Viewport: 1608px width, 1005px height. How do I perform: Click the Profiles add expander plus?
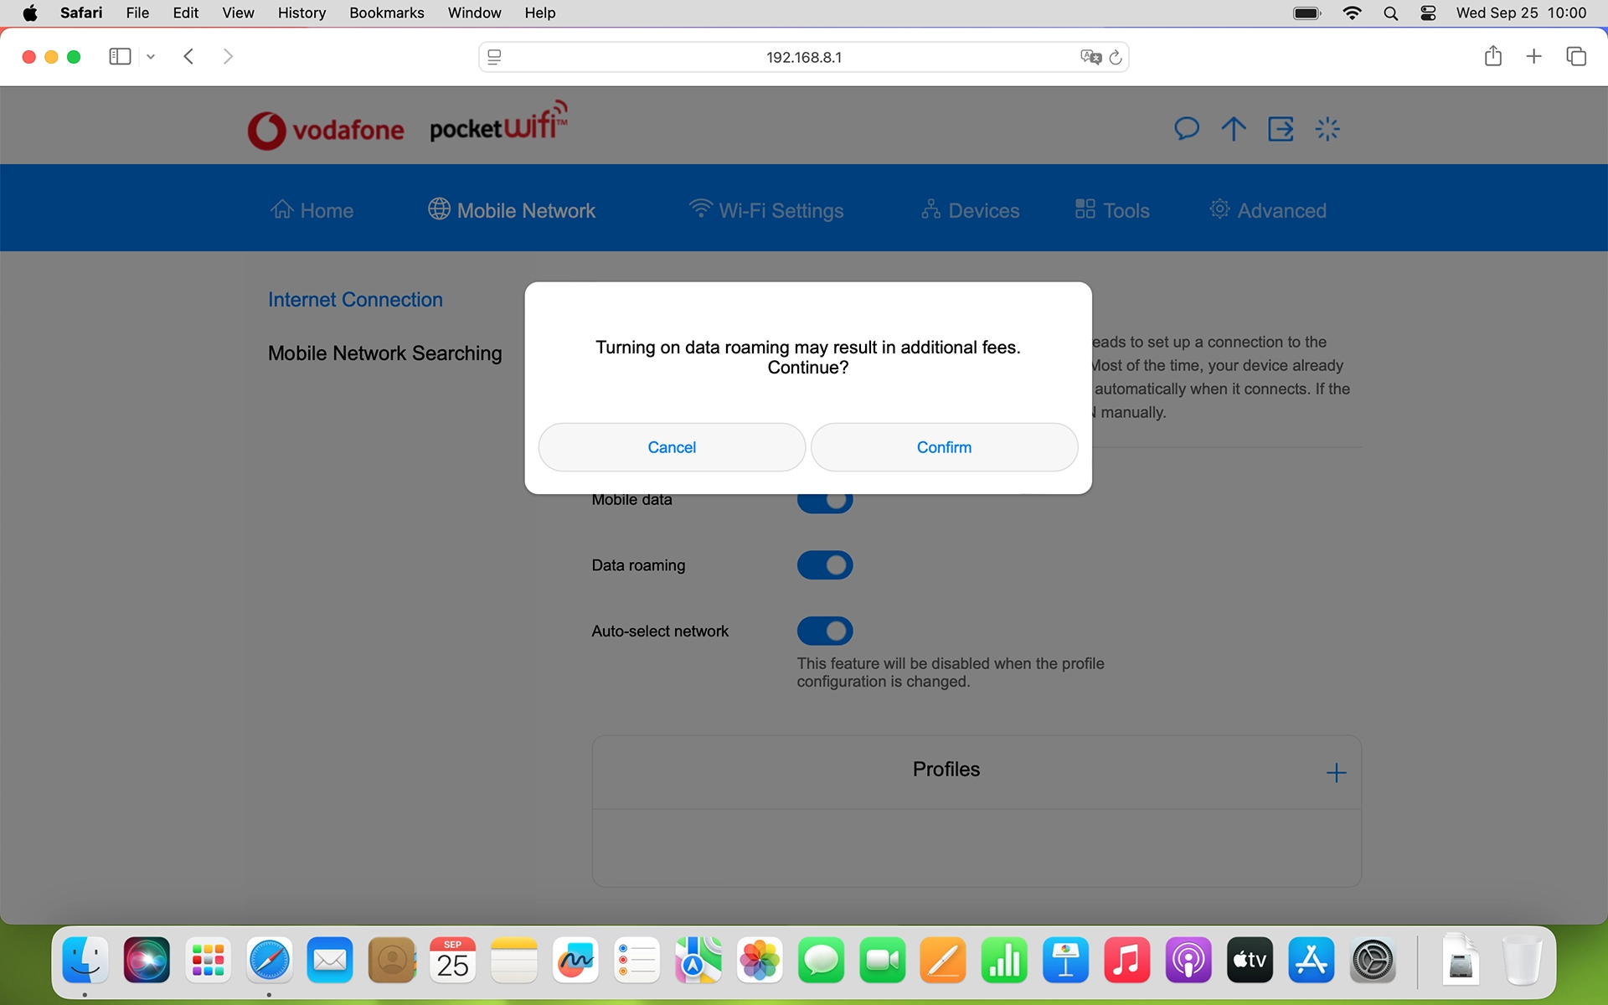coord(1336,772)
